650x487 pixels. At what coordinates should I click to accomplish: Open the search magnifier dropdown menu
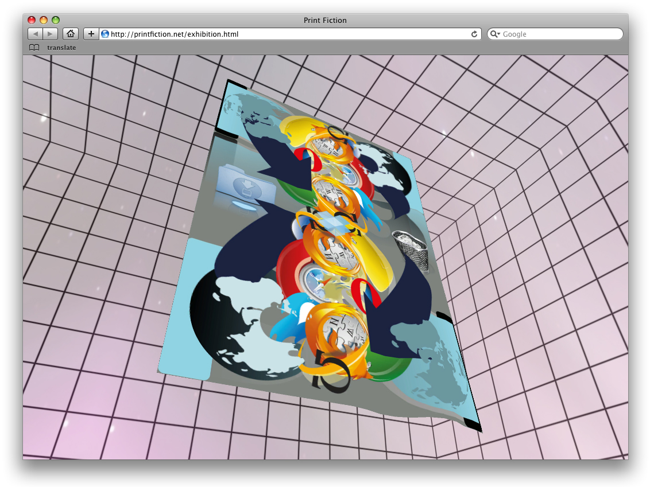coord(495,34)
